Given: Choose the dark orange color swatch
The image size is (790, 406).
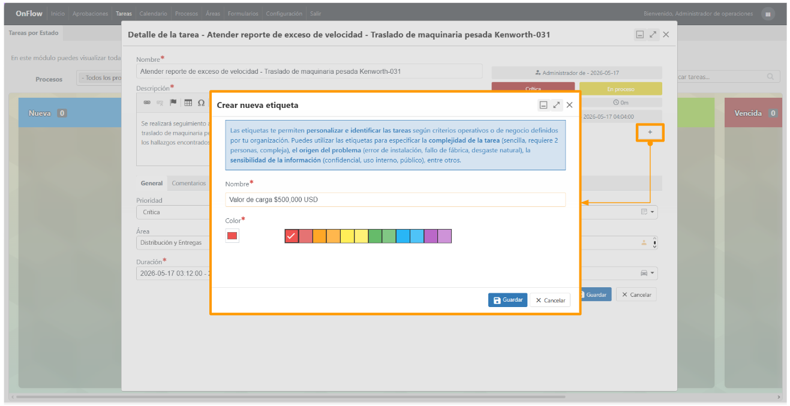Looking at the screenshot, I should pyautogui.click(x=319, y=236).
